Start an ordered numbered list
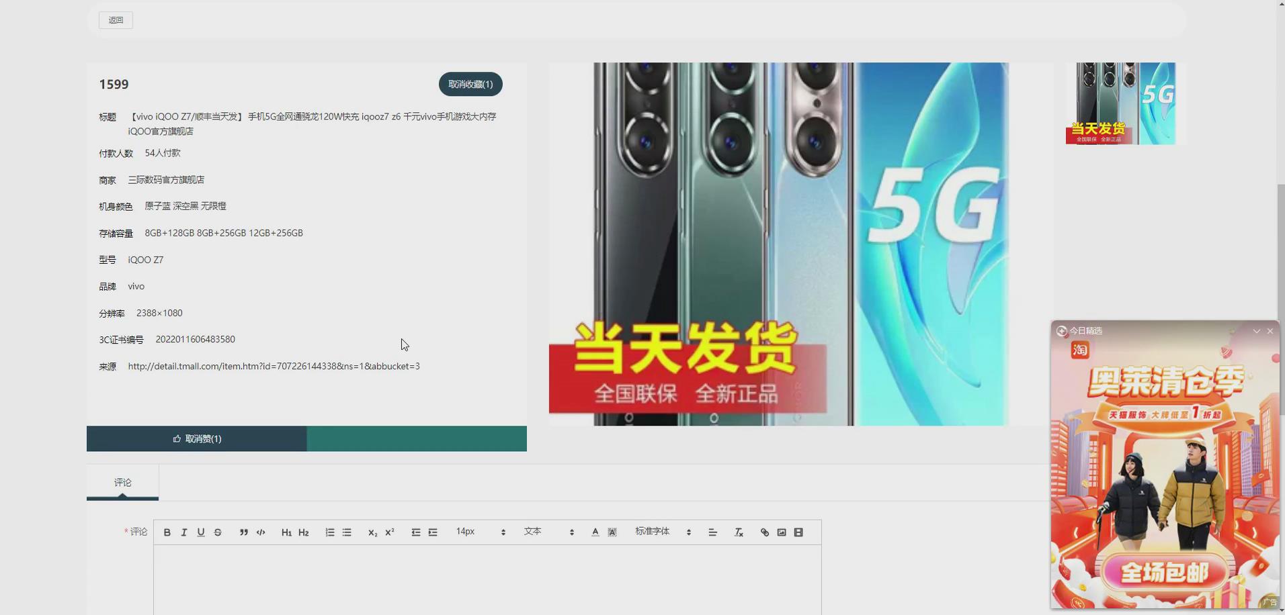Viewport: 1285px width, 615px height. click(329, 532)
